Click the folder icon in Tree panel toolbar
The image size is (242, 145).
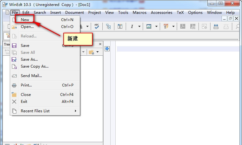click(91, 52)
